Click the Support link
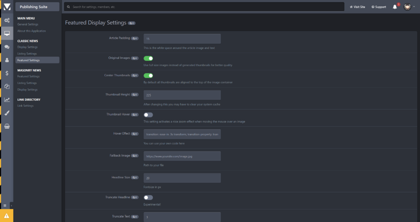 click(379, 7)
